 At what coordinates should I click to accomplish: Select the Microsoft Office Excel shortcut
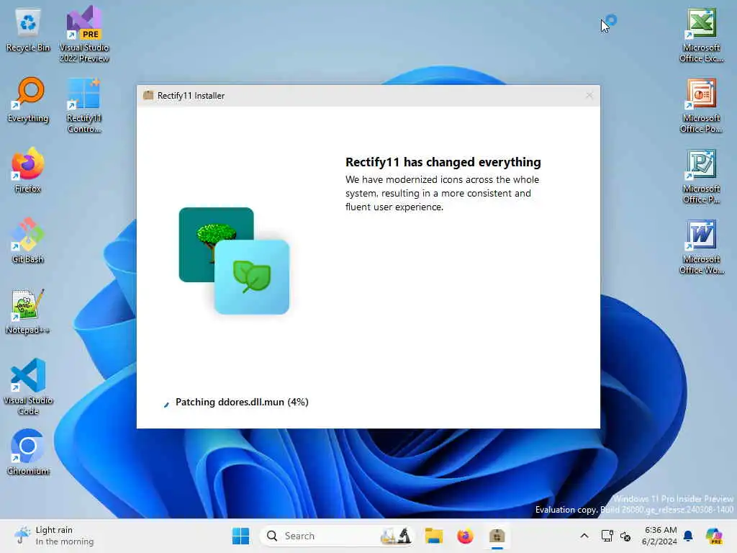[x=701, y=35]
